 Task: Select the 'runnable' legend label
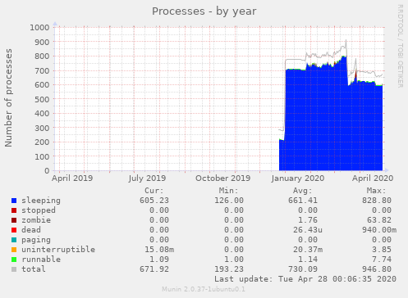click(x=41, y=260)
